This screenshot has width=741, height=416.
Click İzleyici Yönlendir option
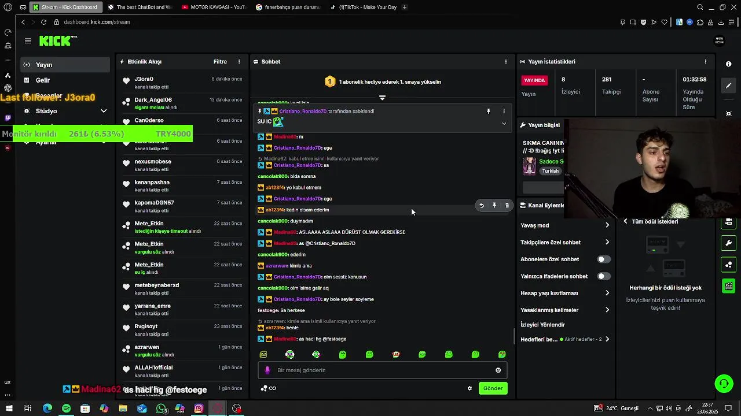pos(542,325)
